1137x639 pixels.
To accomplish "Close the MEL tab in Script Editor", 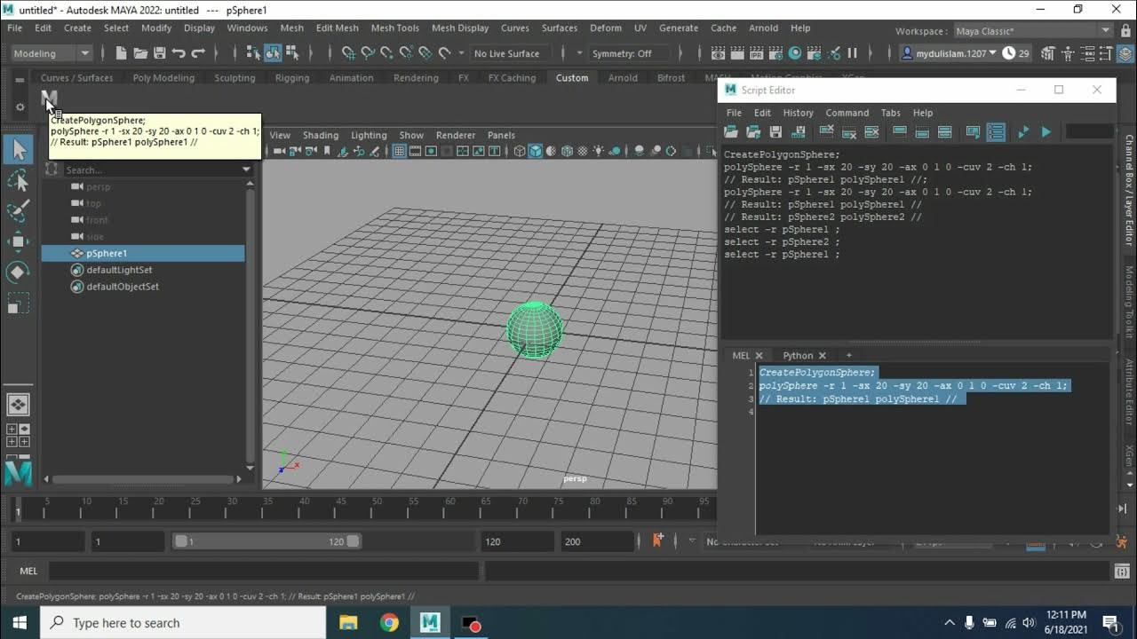I will point(759,355).
